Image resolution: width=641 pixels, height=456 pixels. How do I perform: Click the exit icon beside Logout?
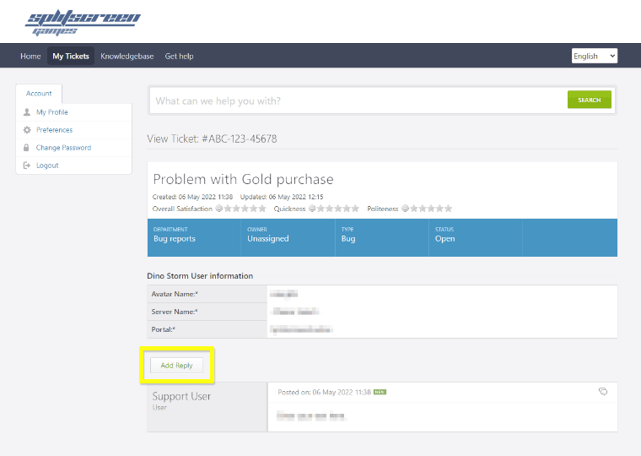coord(27,166)
